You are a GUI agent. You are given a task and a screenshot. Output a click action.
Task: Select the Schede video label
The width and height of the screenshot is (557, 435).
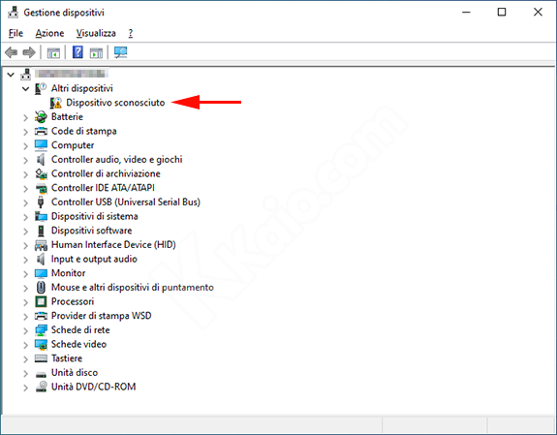[78, 344]
